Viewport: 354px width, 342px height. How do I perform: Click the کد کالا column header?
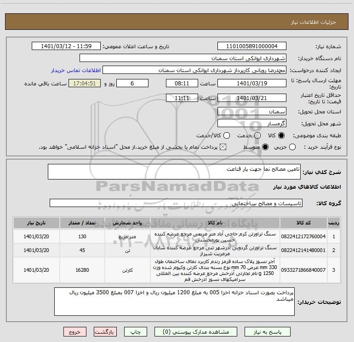tap(303, 223)
